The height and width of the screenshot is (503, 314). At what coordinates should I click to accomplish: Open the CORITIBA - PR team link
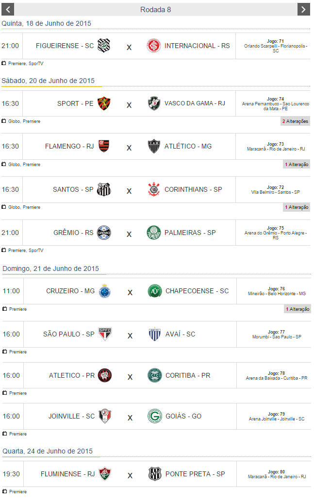coord(188,375)
